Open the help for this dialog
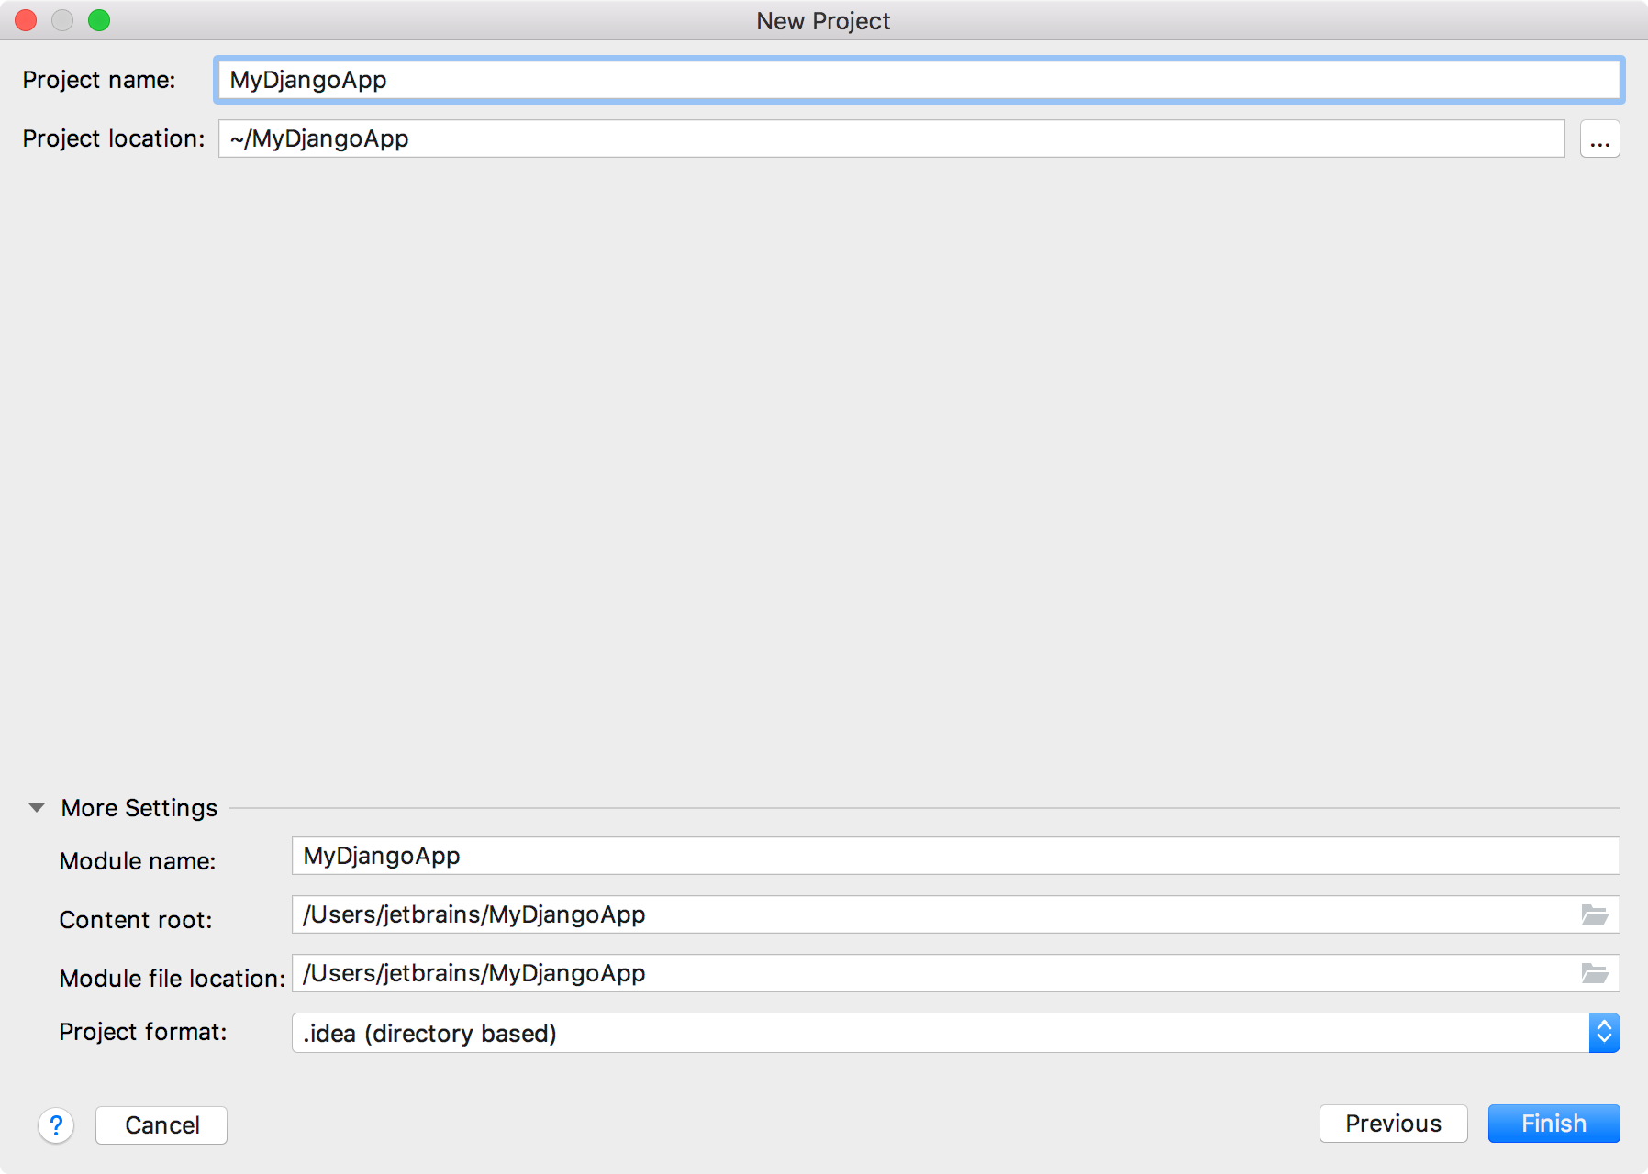Screen dimensions: 1648x1174 (x=56, y=1125)
